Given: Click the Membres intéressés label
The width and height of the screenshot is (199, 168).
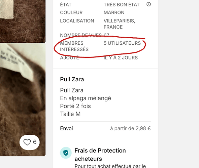Looking at the screenshot, I should point(74,46).
